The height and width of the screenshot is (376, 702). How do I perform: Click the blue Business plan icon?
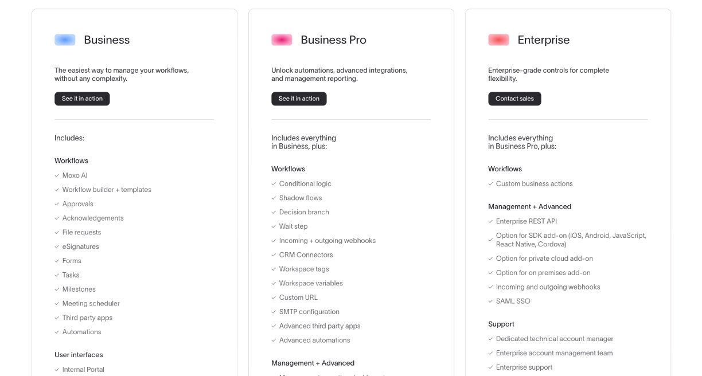65,40
